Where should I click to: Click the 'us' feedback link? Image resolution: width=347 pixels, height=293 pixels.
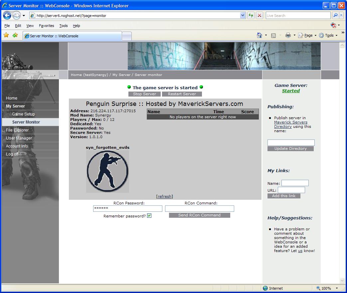(300, 251)
